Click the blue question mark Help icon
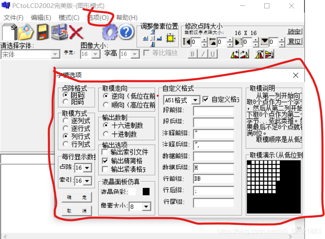 (126, 32)
